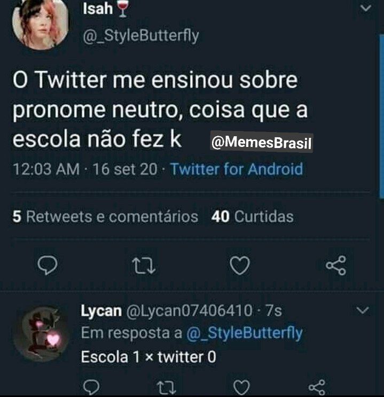Open the Twitter for Android source link
This screenshot has width=384, height=397.
[237, 169]
